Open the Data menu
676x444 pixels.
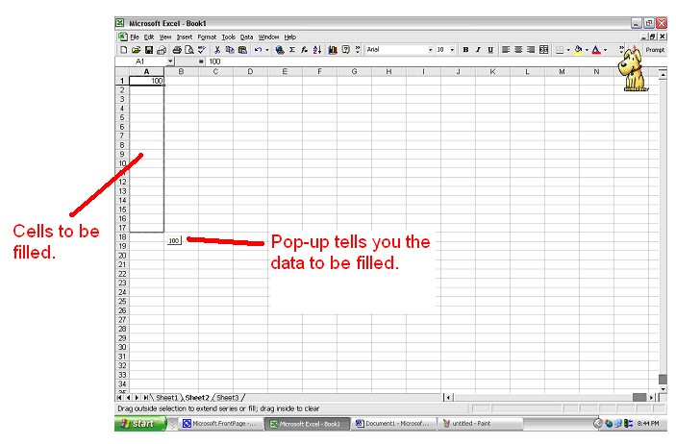[246, 37]
